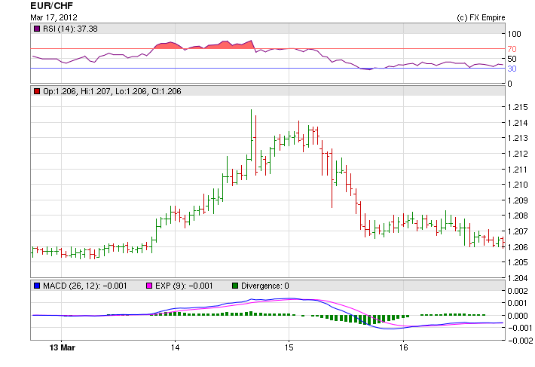Click the 13 Mar date axis label
This screenshot has height=367, width=535.
point(62,347)
